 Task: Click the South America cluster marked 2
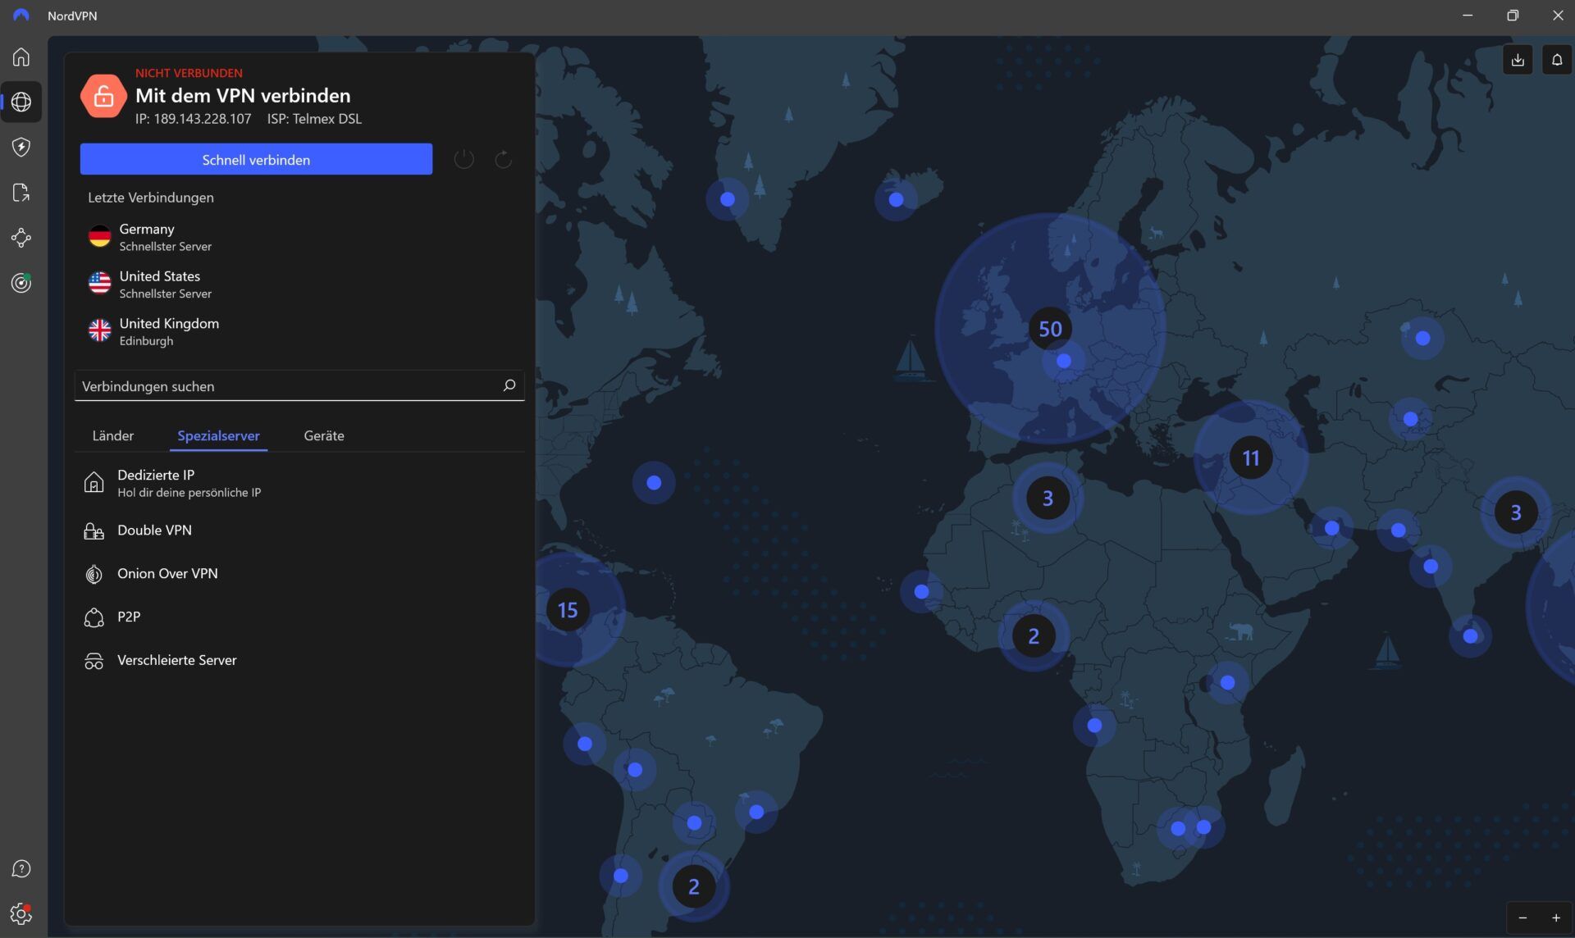(693, 886)
